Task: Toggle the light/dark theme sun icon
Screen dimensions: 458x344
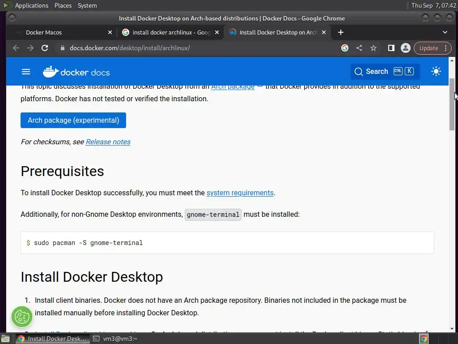Action: (x=436, y=71)
